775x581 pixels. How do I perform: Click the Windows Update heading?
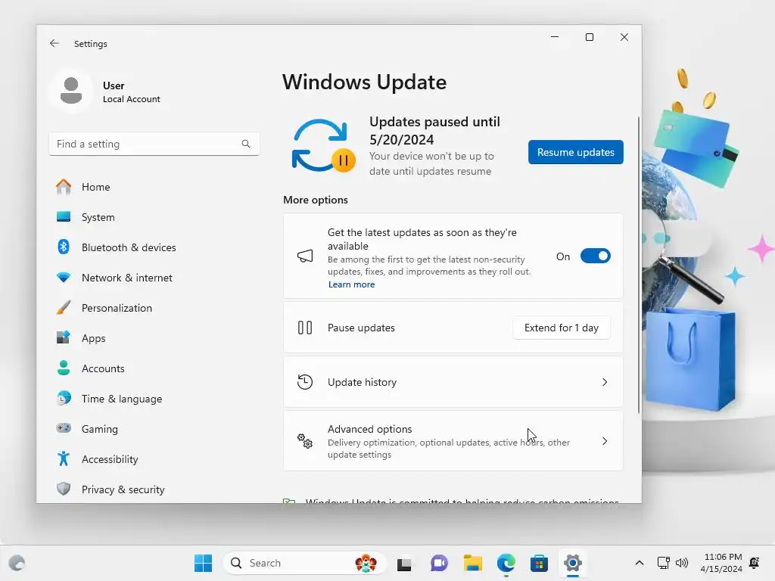coord(364,82)
